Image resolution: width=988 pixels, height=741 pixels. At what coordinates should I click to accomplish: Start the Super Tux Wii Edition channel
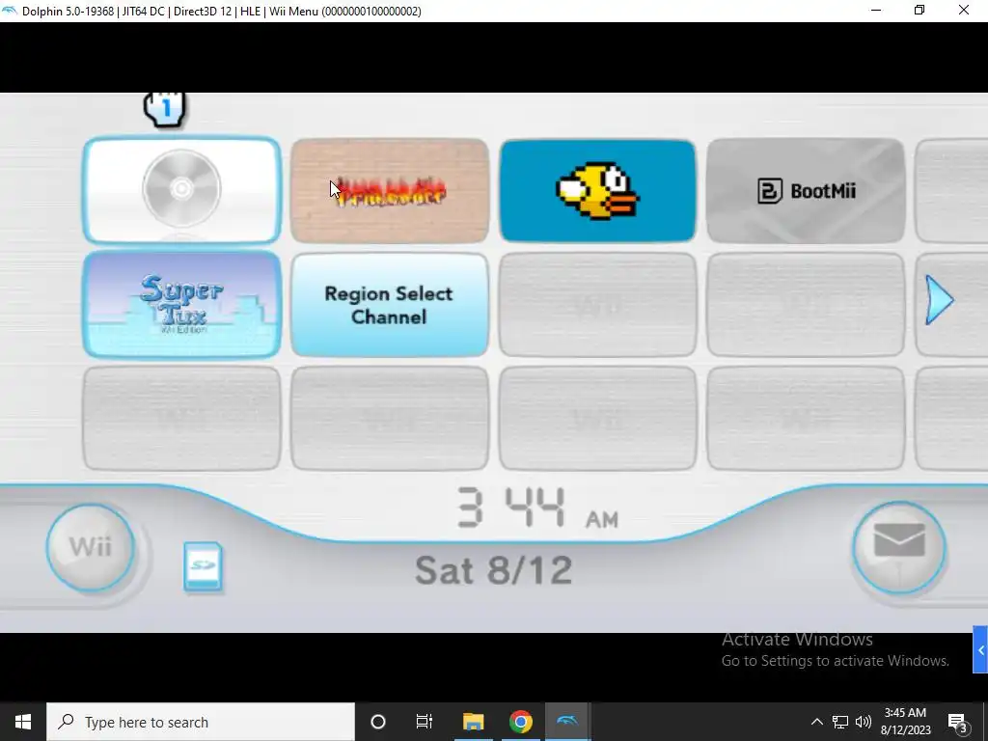(181, 305)
